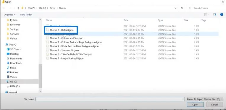Click the navigation pane scroll up arrow
Image resolution: width=226 pixels, height=110 pixels.
(x=40, y=19)
